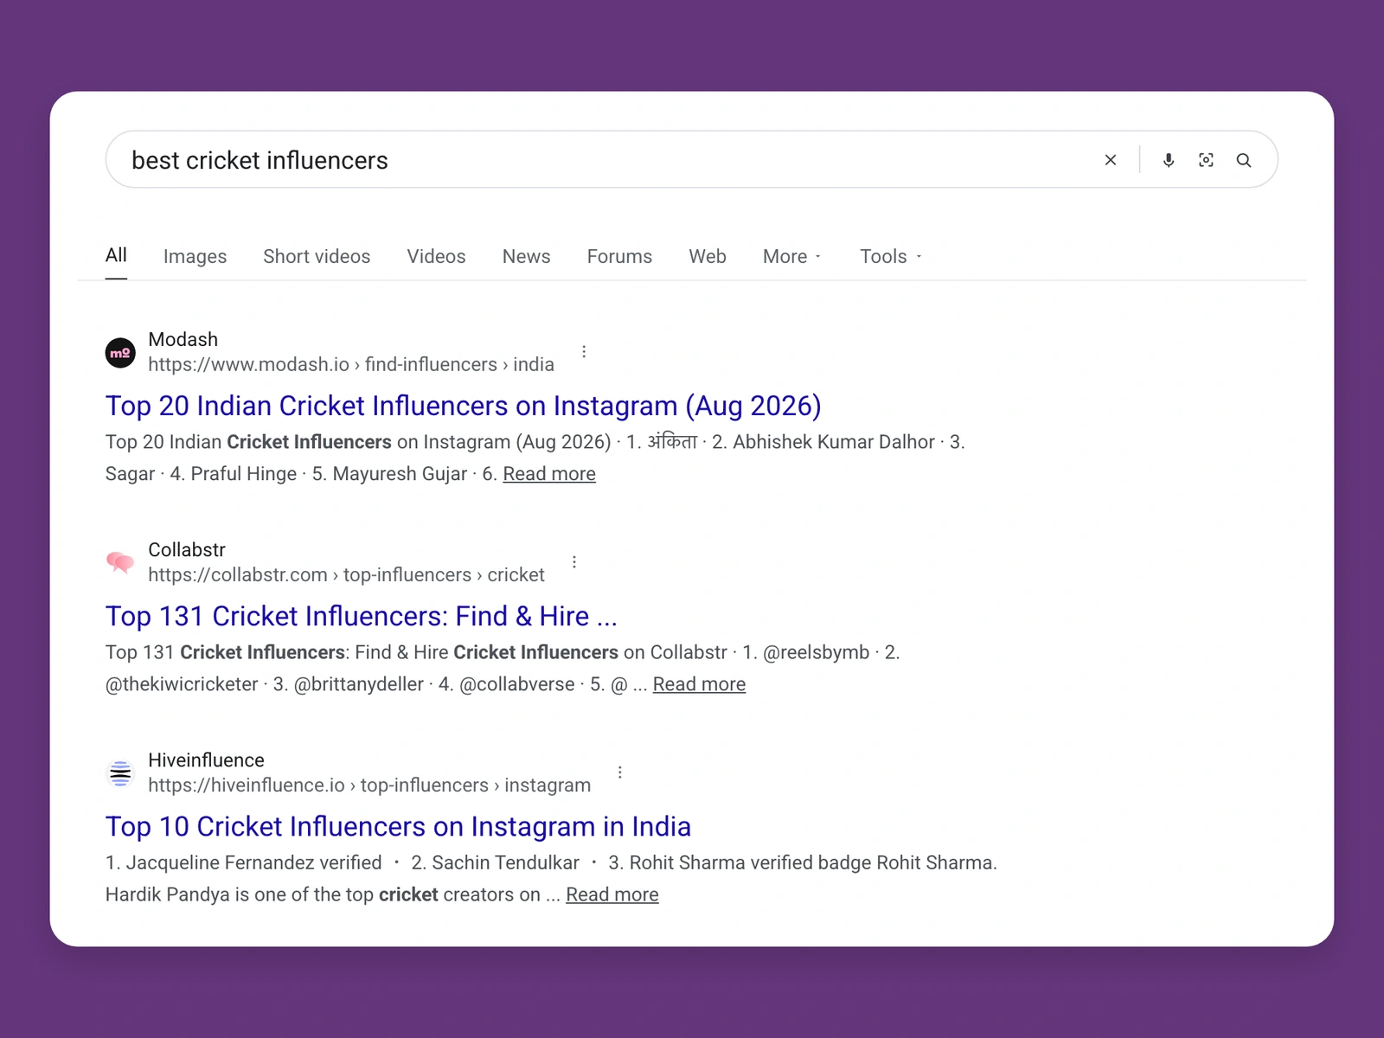This screenshot has height=1038, width=1384.
Task: Click the modash.io find-influencers URL breadcrumb
Action: (x=351, y=364)
